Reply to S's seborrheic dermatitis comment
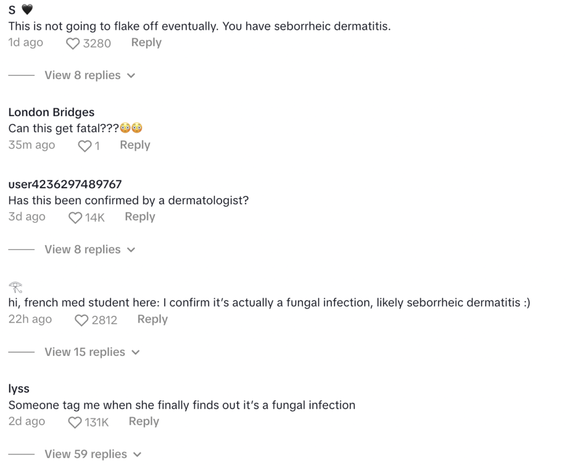Viewport: 567px width, 472px height. click(146, 43)
